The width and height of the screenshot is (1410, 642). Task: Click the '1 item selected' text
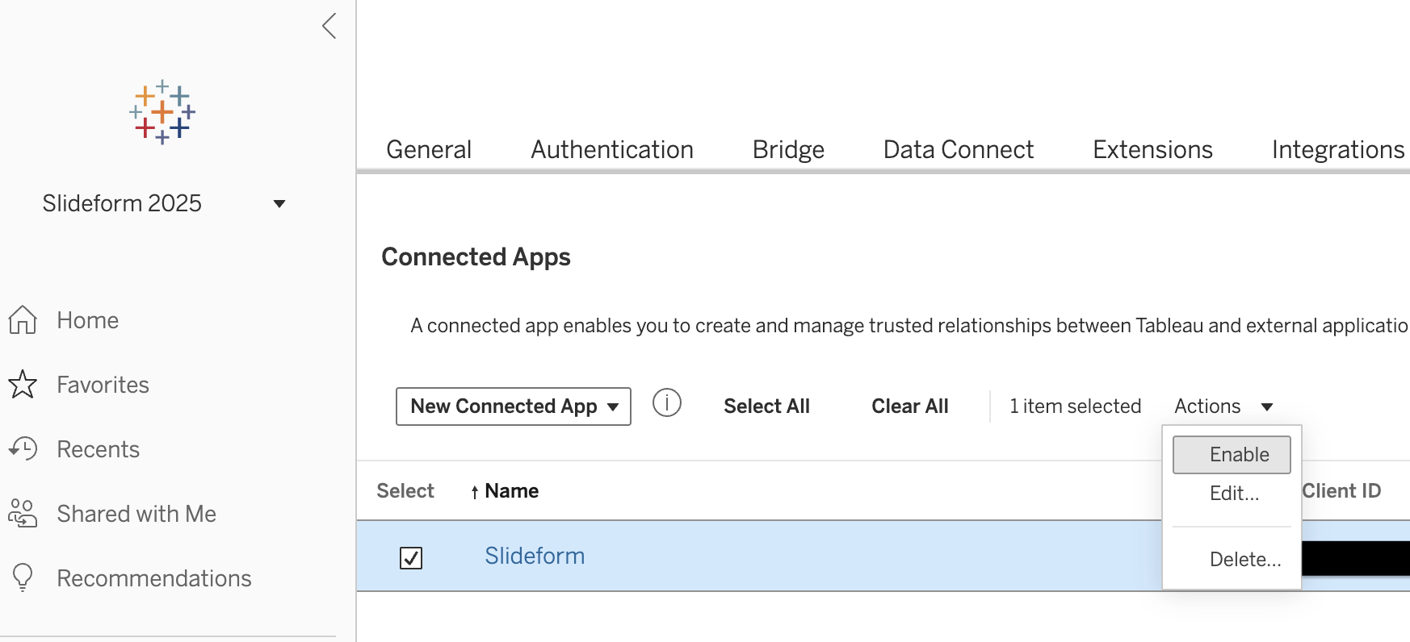coord(1075,406)
